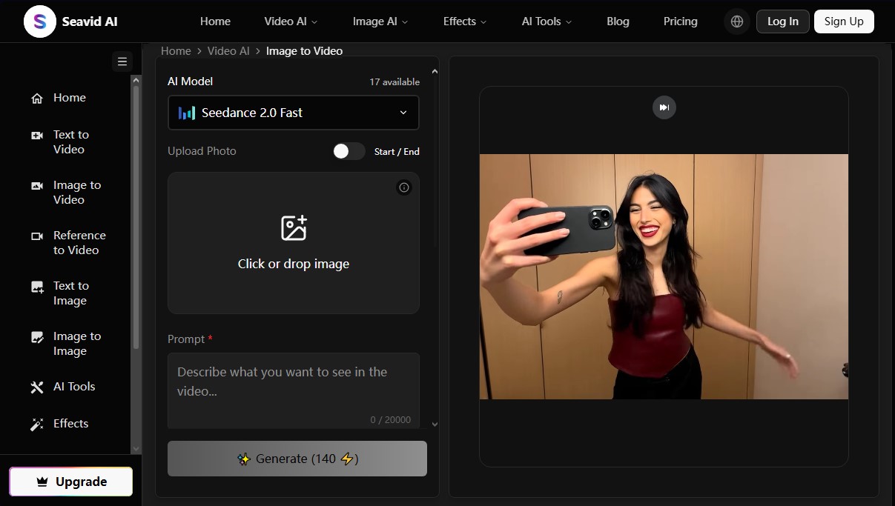
Task: Open the AI Model dropdown Seedance 2.0 Fast
Action: pos(294,113)
